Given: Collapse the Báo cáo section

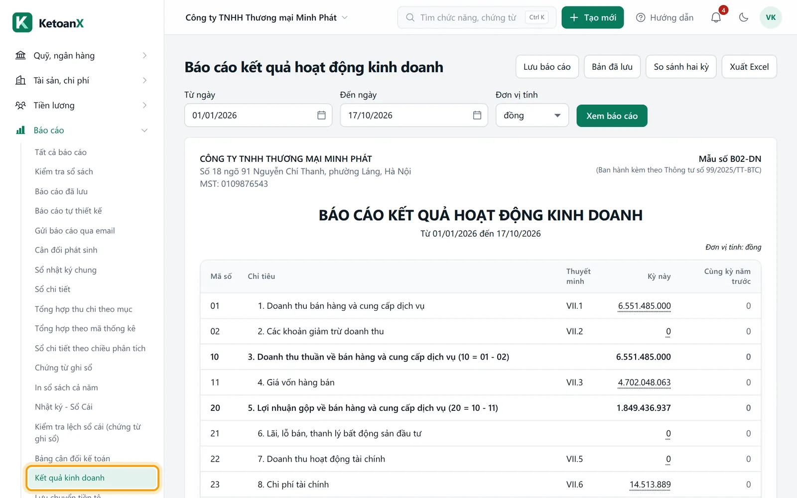Looking at the screenshot, I should coord(144,130).
